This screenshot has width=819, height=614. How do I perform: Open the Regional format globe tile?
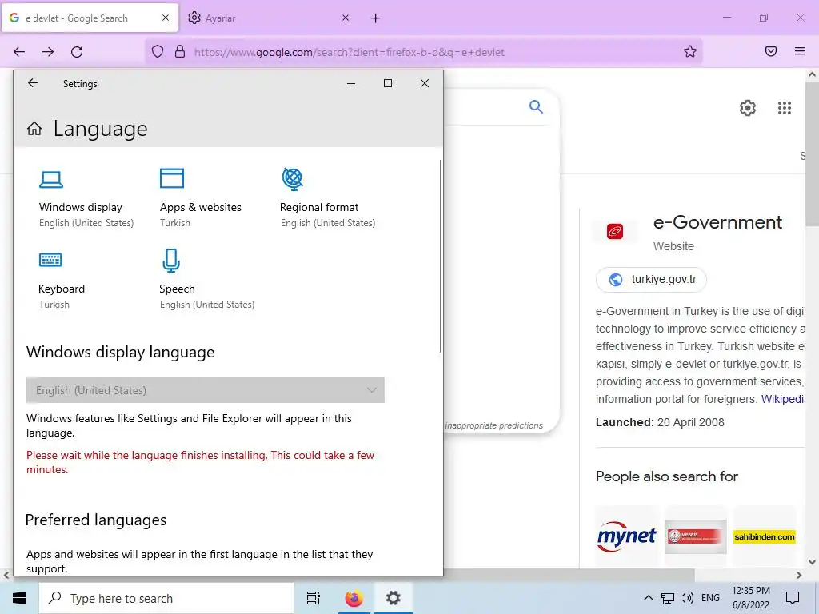tap(327, 198)
